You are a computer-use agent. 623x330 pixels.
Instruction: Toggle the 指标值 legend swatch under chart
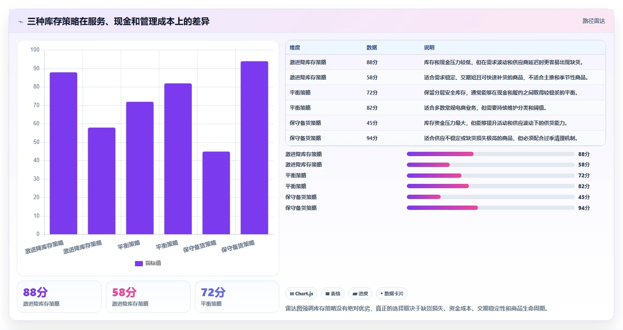139,263
